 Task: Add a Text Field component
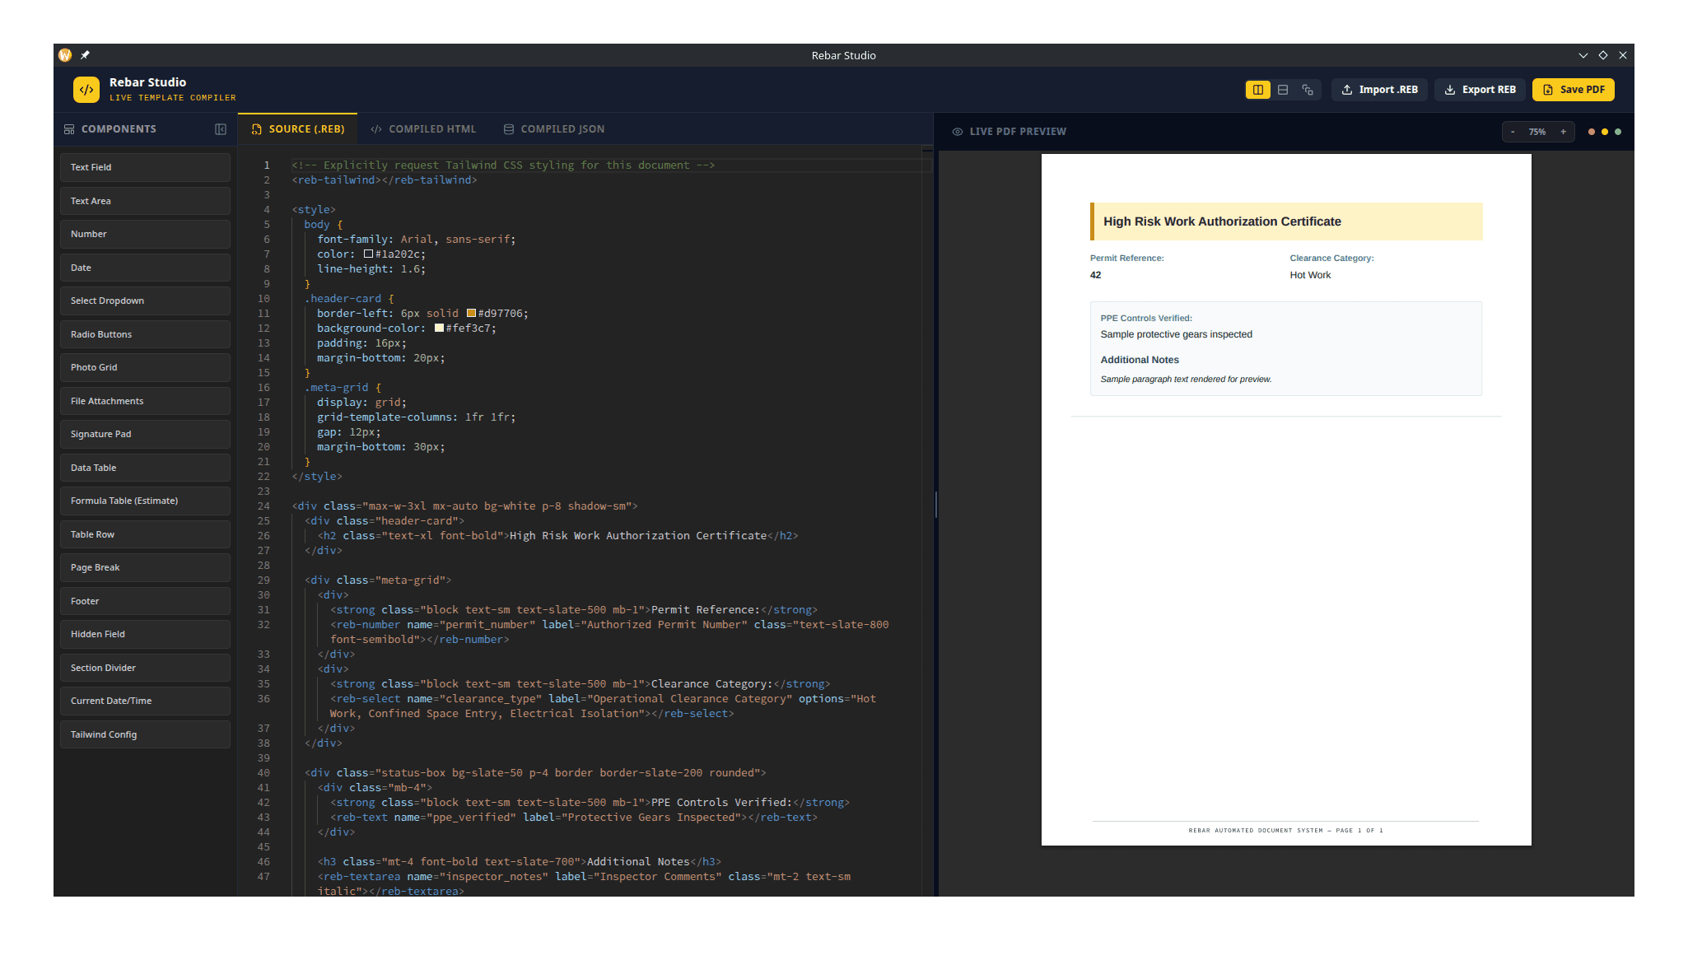(x=145, y=167)
